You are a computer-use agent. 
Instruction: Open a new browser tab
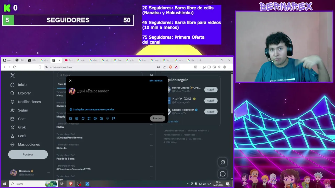200,60
